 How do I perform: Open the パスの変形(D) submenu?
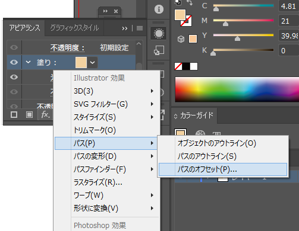[107, 156]
